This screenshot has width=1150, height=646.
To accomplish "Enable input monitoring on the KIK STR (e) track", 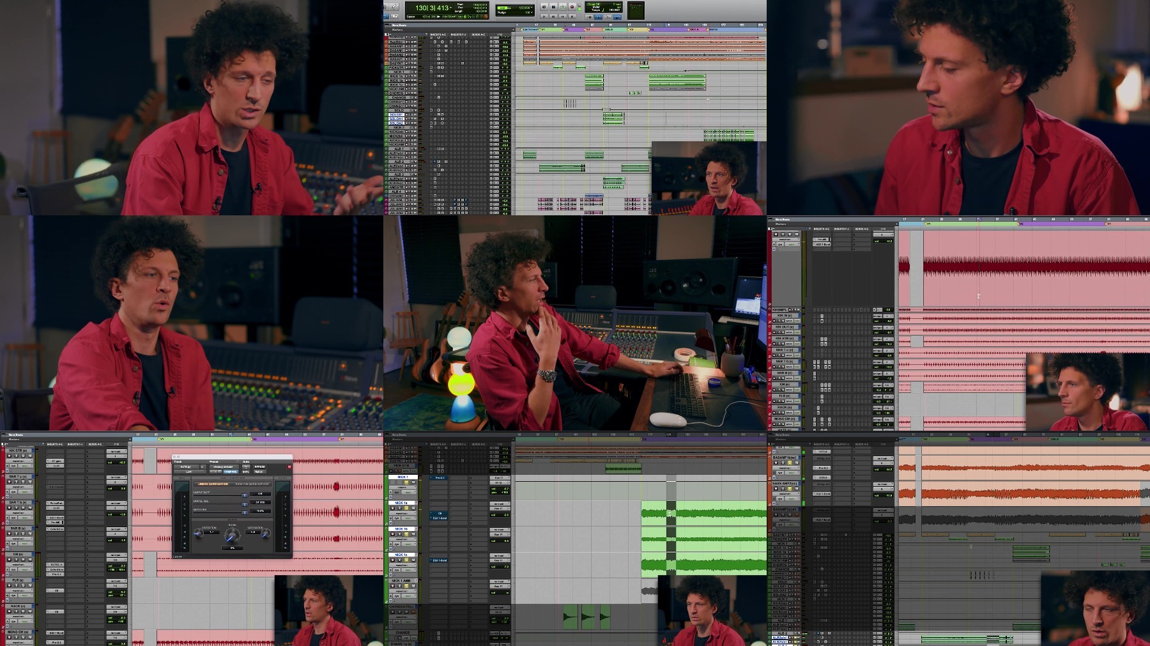I will (x=16, y=456).
